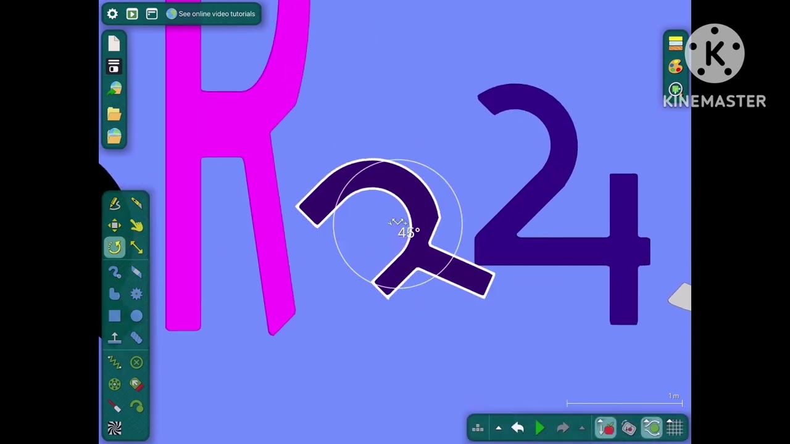Open the settings gear menu

click(x=112, y=14)
